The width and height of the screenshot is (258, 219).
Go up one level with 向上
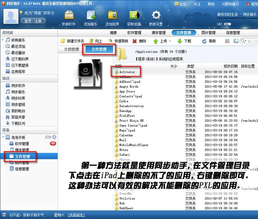pos(95,41)
